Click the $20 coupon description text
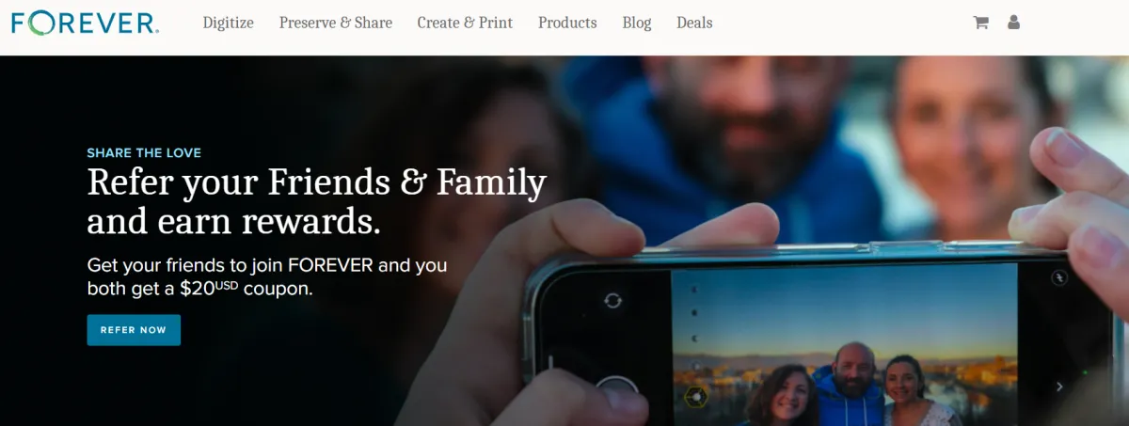Image resolution: width=1129 pixels, height=426 pixels. (x=267, y=277)
